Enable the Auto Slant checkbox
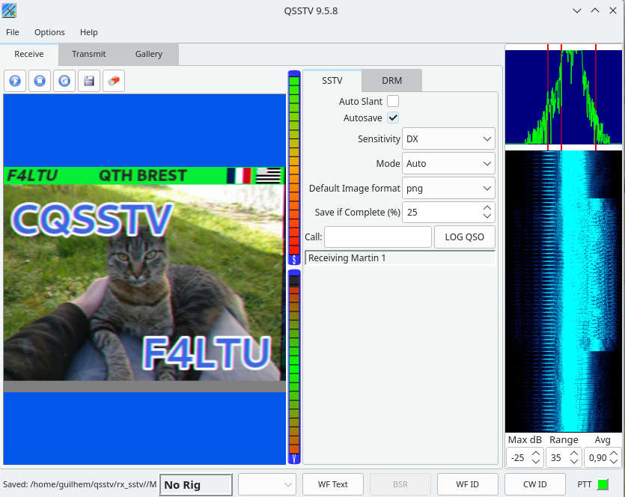Image resolution: width=625 pixels, height=497 pixels. pyautogui.click(x=393, y=101)
